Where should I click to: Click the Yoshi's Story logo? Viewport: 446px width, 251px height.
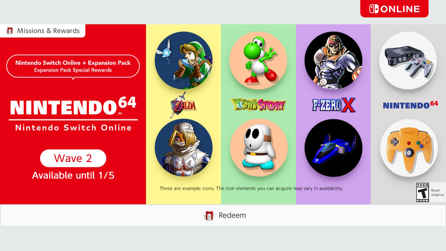click(x=258, y=105)
